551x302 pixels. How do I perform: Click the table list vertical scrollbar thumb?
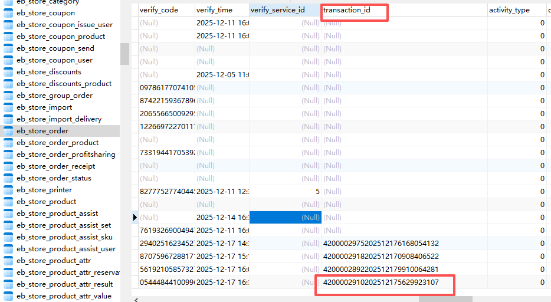coord(124,54)
